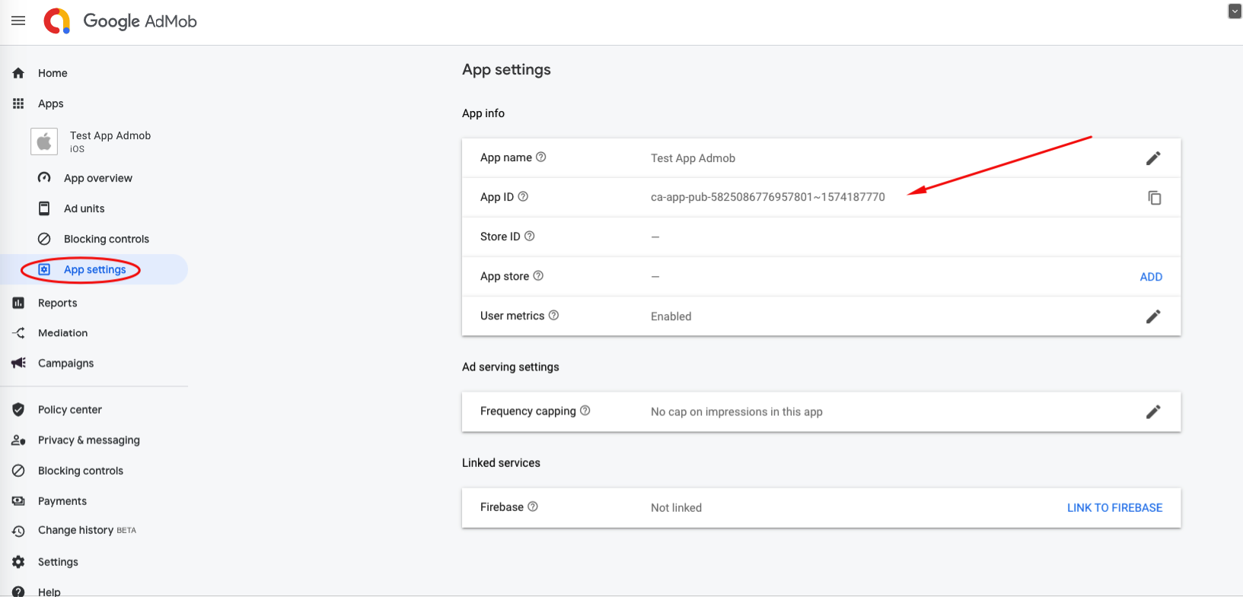Screen dimensions: 1243x597
Task: Open the dropdown arrow at top right corner
Action: pos(1235,11)
